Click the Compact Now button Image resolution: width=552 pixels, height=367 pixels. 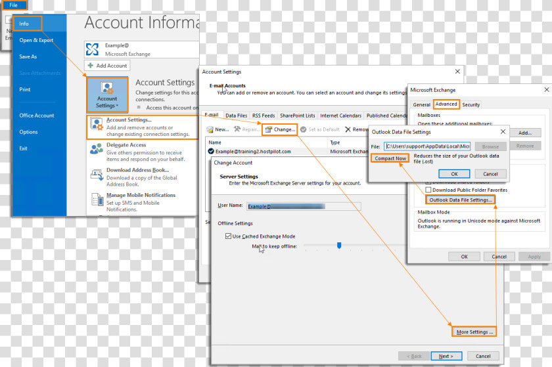(x=390, y=158)
